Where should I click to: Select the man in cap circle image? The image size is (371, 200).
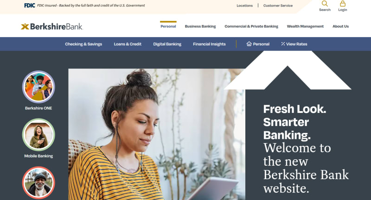(x=38, y=183)
